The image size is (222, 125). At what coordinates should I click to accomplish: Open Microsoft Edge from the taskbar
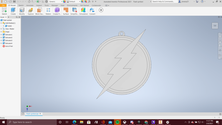pyautogui.click(x=74, y=122)
